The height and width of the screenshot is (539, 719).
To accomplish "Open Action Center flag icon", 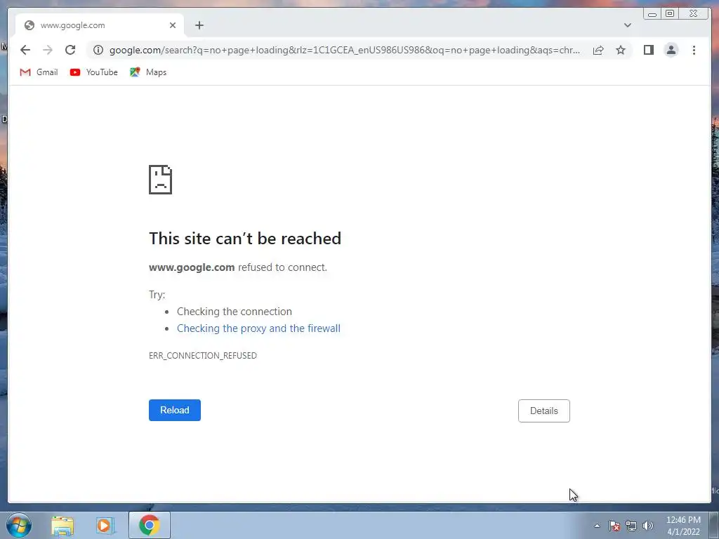I will tap(614, 526).
